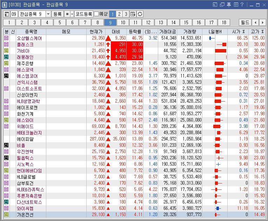Select page toggle 3 next to 예상
Screen dimensions: 268x221
coord(126,14)
